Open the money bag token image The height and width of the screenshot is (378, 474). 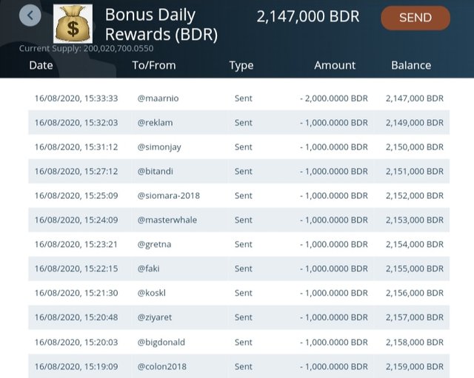tap(73, 24)
